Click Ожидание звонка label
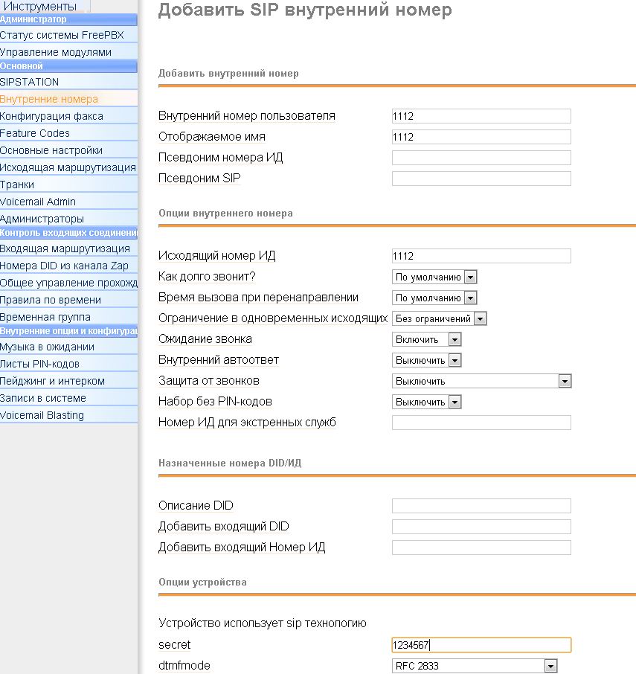This screenshot has width=636, height=674. pyautogui.click(x=205, y=338)
